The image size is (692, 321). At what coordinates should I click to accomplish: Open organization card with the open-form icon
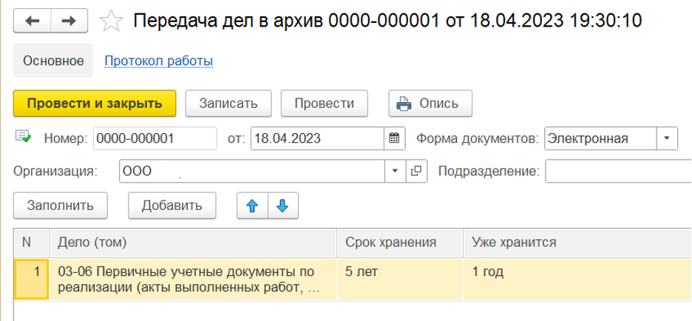pyautogui.click(x=416, y=172)
